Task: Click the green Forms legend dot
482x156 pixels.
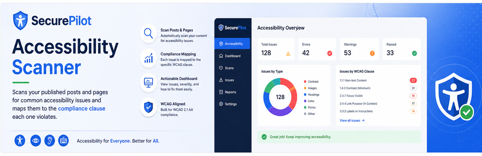Action: (305, 108)
